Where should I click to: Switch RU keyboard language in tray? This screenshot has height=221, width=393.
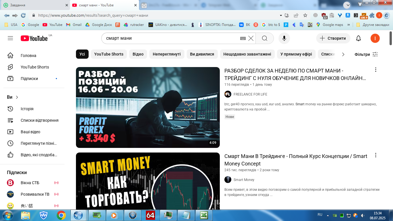320,215
